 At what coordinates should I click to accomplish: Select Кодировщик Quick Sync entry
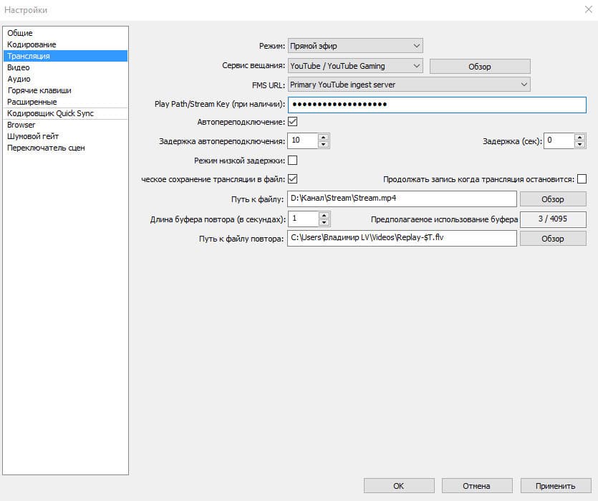[x=65, y=113]
